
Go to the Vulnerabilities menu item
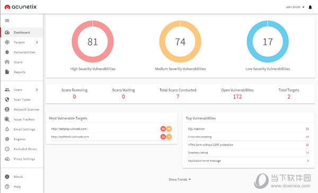coord(22,52)
